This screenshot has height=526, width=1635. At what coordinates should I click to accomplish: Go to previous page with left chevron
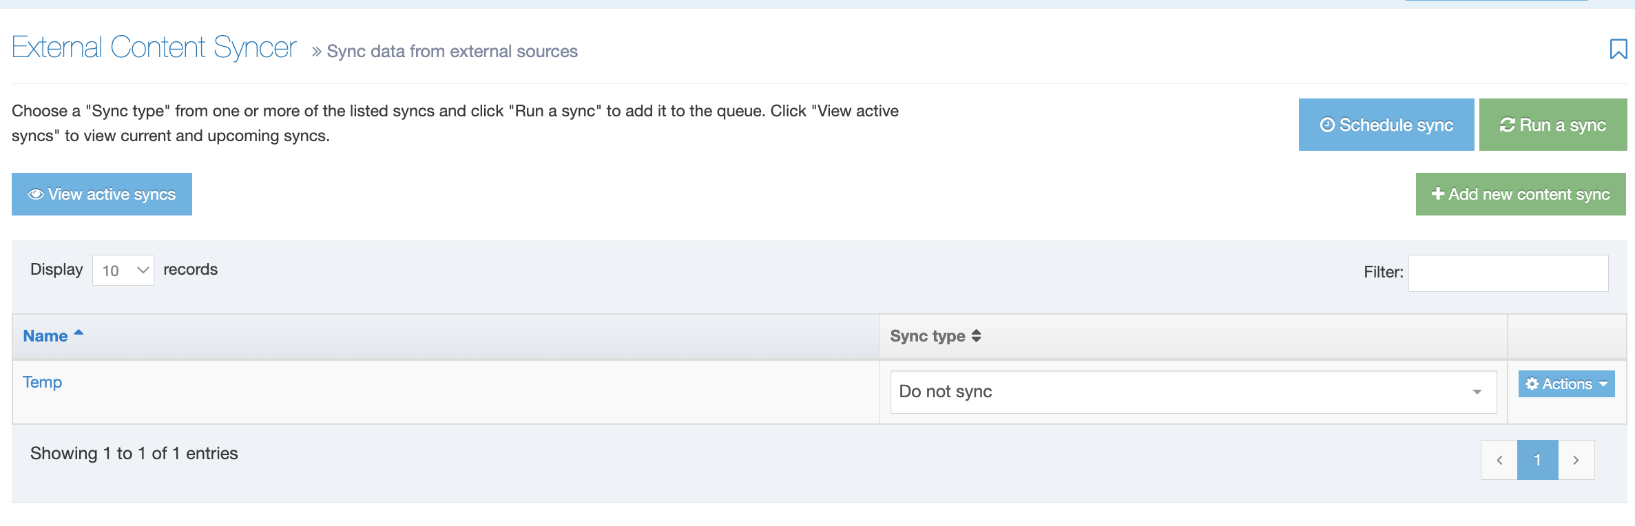click(x=1499, y=460)
